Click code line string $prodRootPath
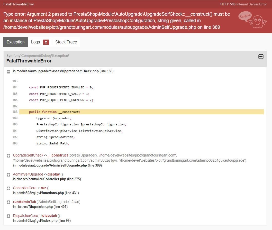The height and width of the screenshot is (230, 272). [x=56, y=137]
